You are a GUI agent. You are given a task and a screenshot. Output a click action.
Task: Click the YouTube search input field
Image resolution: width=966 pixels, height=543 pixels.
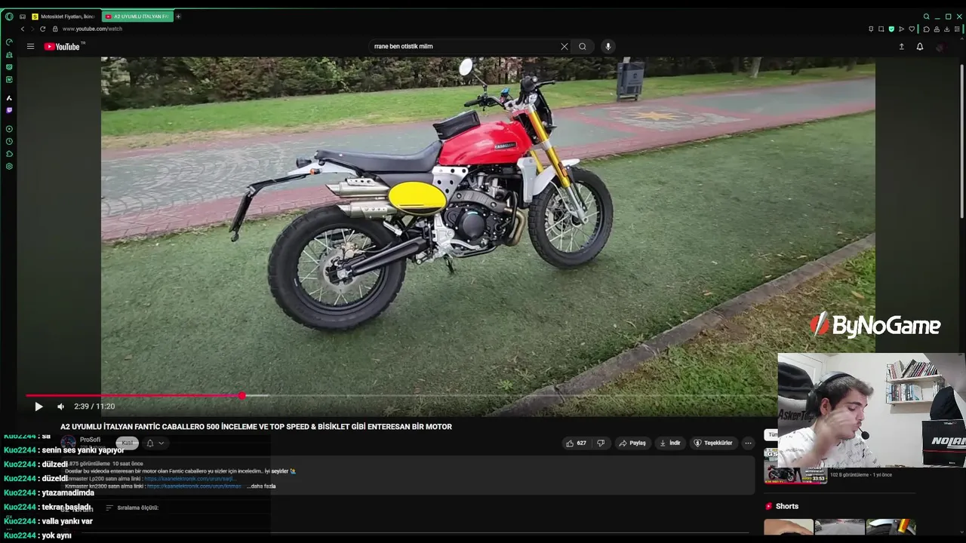[x=464, y=46]
